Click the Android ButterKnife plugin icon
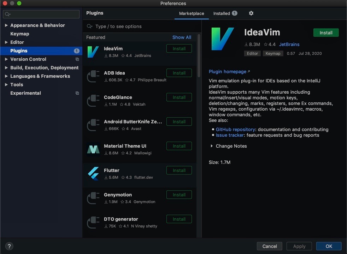Image resolution: width=347 pixels, height=254 pixels. (93, 125)
